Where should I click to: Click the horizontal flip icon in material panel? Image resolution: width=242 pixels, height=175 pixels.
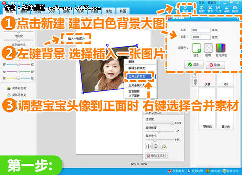(149, 146)
